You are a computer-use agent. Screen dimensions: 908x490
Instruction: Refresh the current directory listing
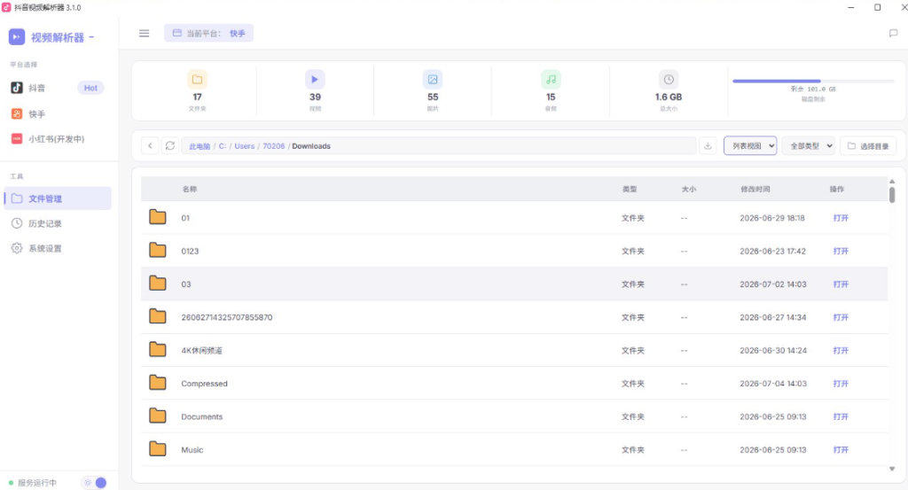coord(169,146)
